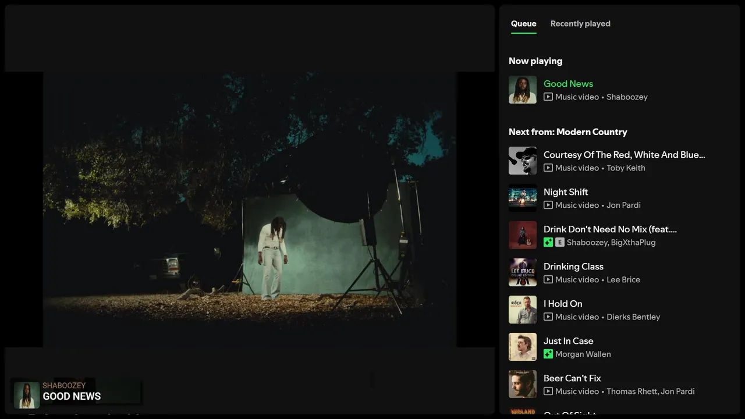This screenshot has width=745, height=419.
Task: Select the Beer Can't Fix cover thumbnail
Action: (523, 384)
